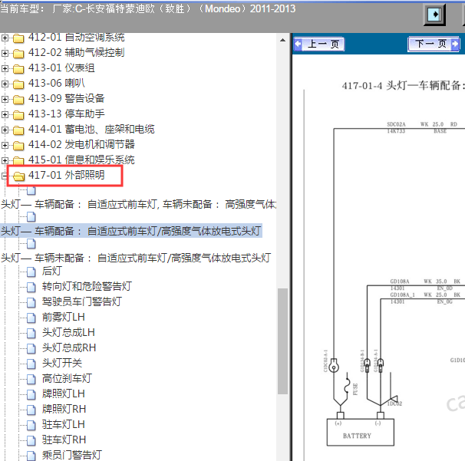Click document icon next to 乘员门警告灯
This screenshot has height=461, width=465.
click(x=31, y=456)
